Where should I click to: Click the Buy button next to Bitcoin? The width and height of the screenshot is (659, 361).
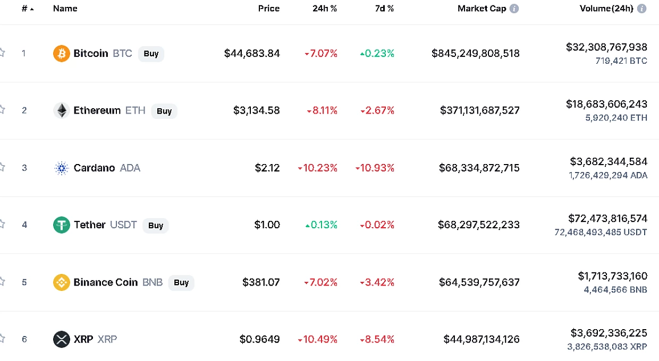(x=151, y=54)
